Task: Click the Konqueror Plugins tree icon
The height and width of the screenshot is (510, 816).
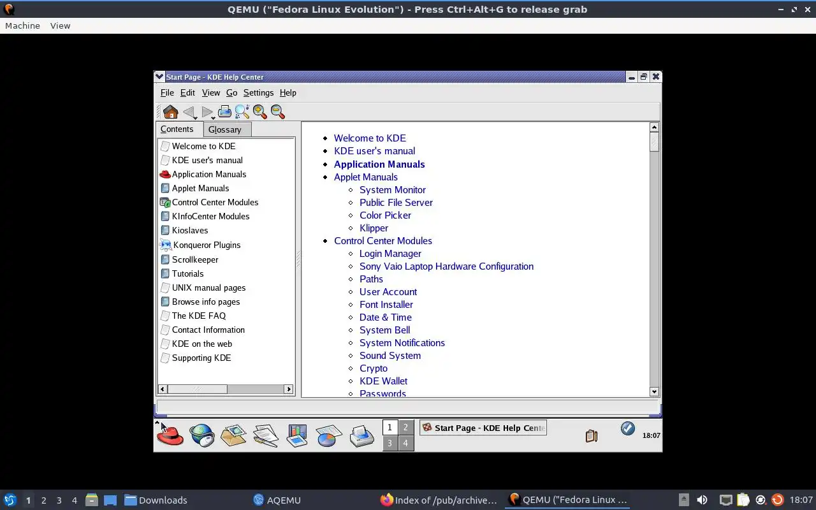Action: tap(166, 245)
